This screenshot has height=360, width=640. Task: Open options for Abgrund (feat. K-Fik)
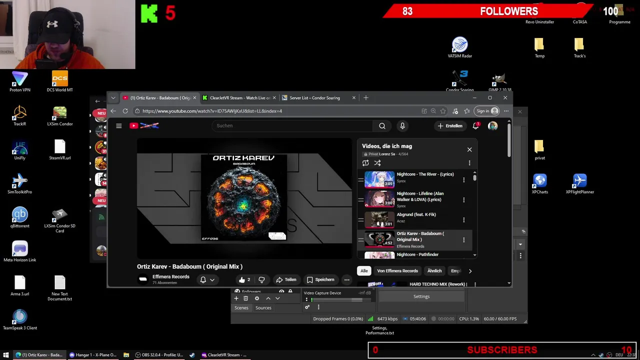[x=463, y=219]
